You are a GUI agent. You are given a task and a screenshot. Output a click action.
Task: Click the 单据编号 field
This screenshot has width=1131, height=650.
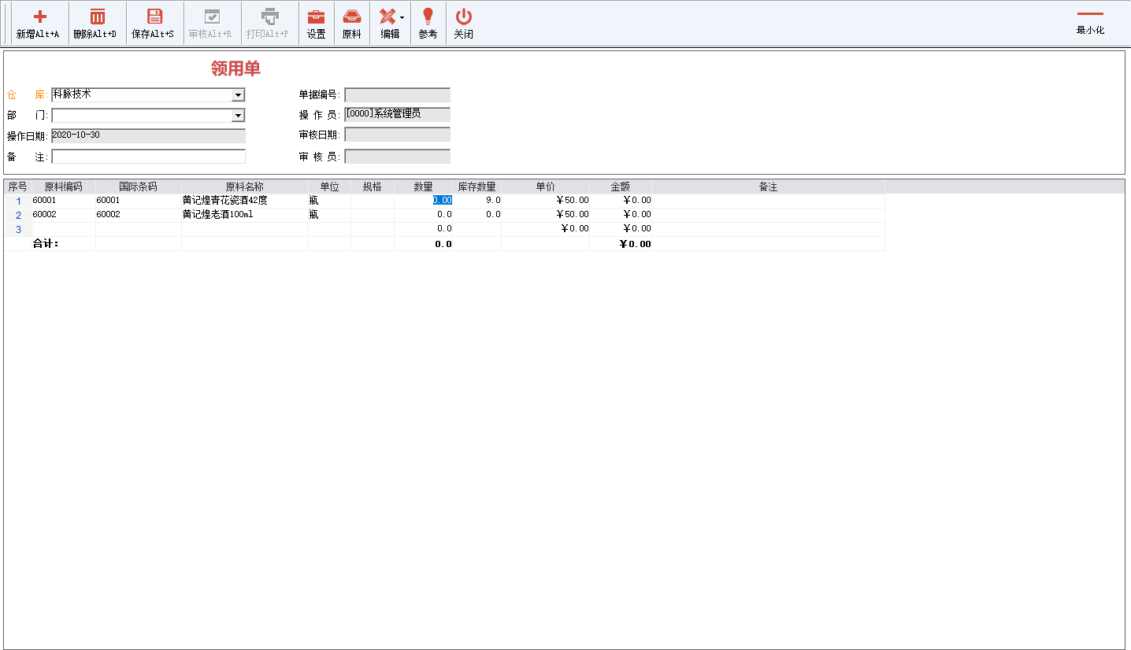[x=397, y=95]
